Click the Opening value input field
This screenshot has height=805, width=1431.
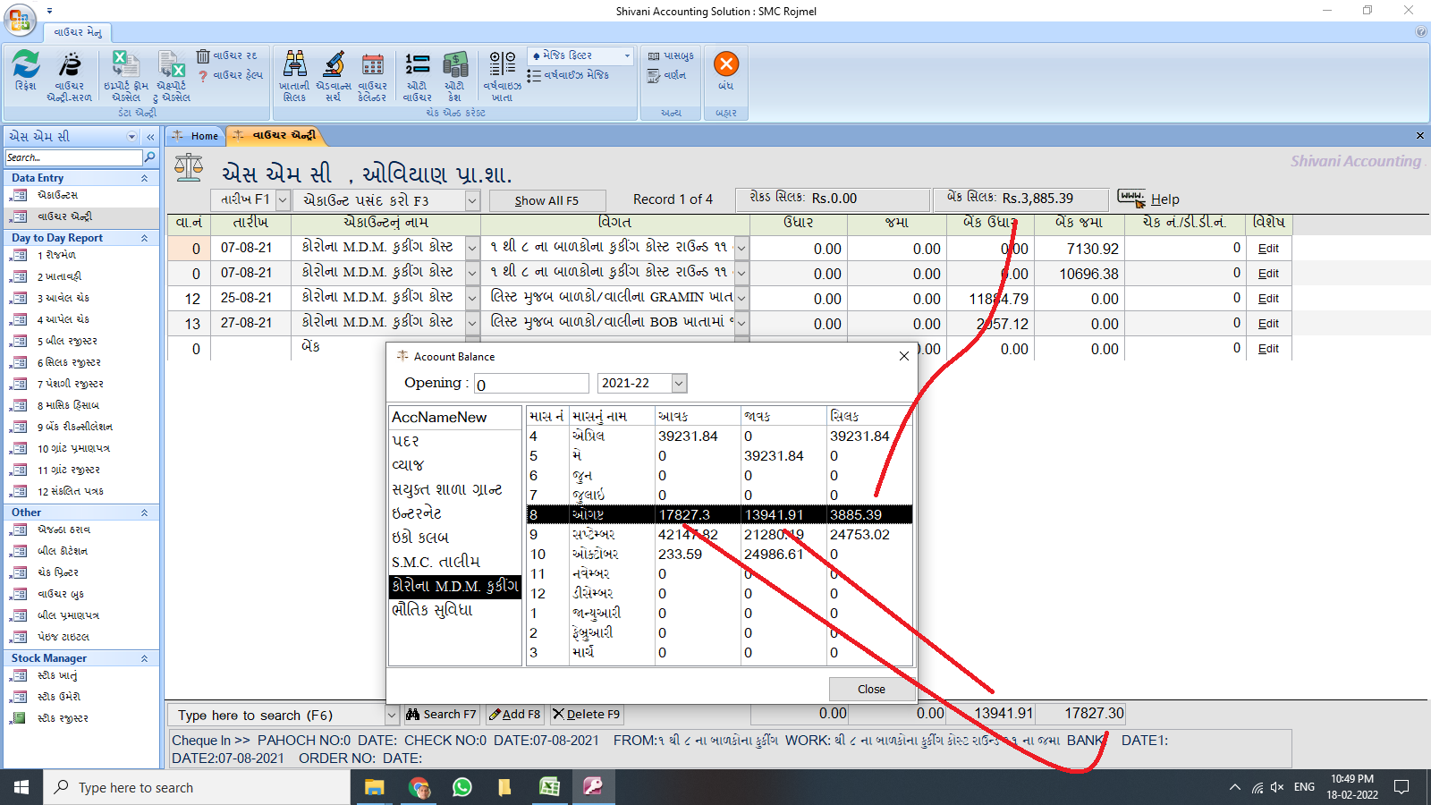pyautogui.click(x=530, y=383)
